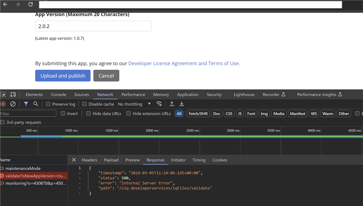Screen dimensions: 363x206
Task: Check the Disable cache option
Action: (x=84, y=104)
